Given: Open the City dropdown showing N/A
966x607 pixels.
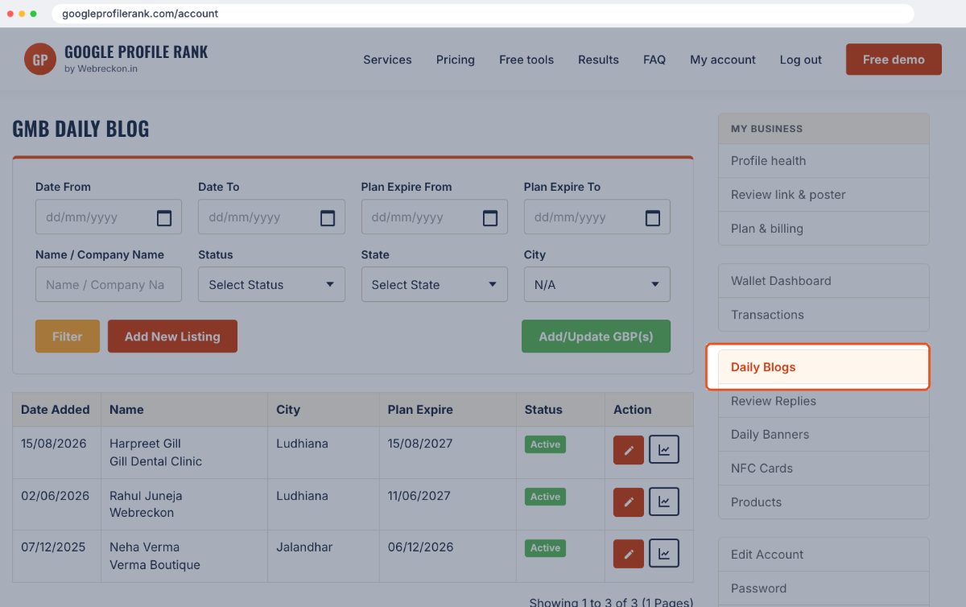Looking at the screenshot, I should tap(597, 285).
